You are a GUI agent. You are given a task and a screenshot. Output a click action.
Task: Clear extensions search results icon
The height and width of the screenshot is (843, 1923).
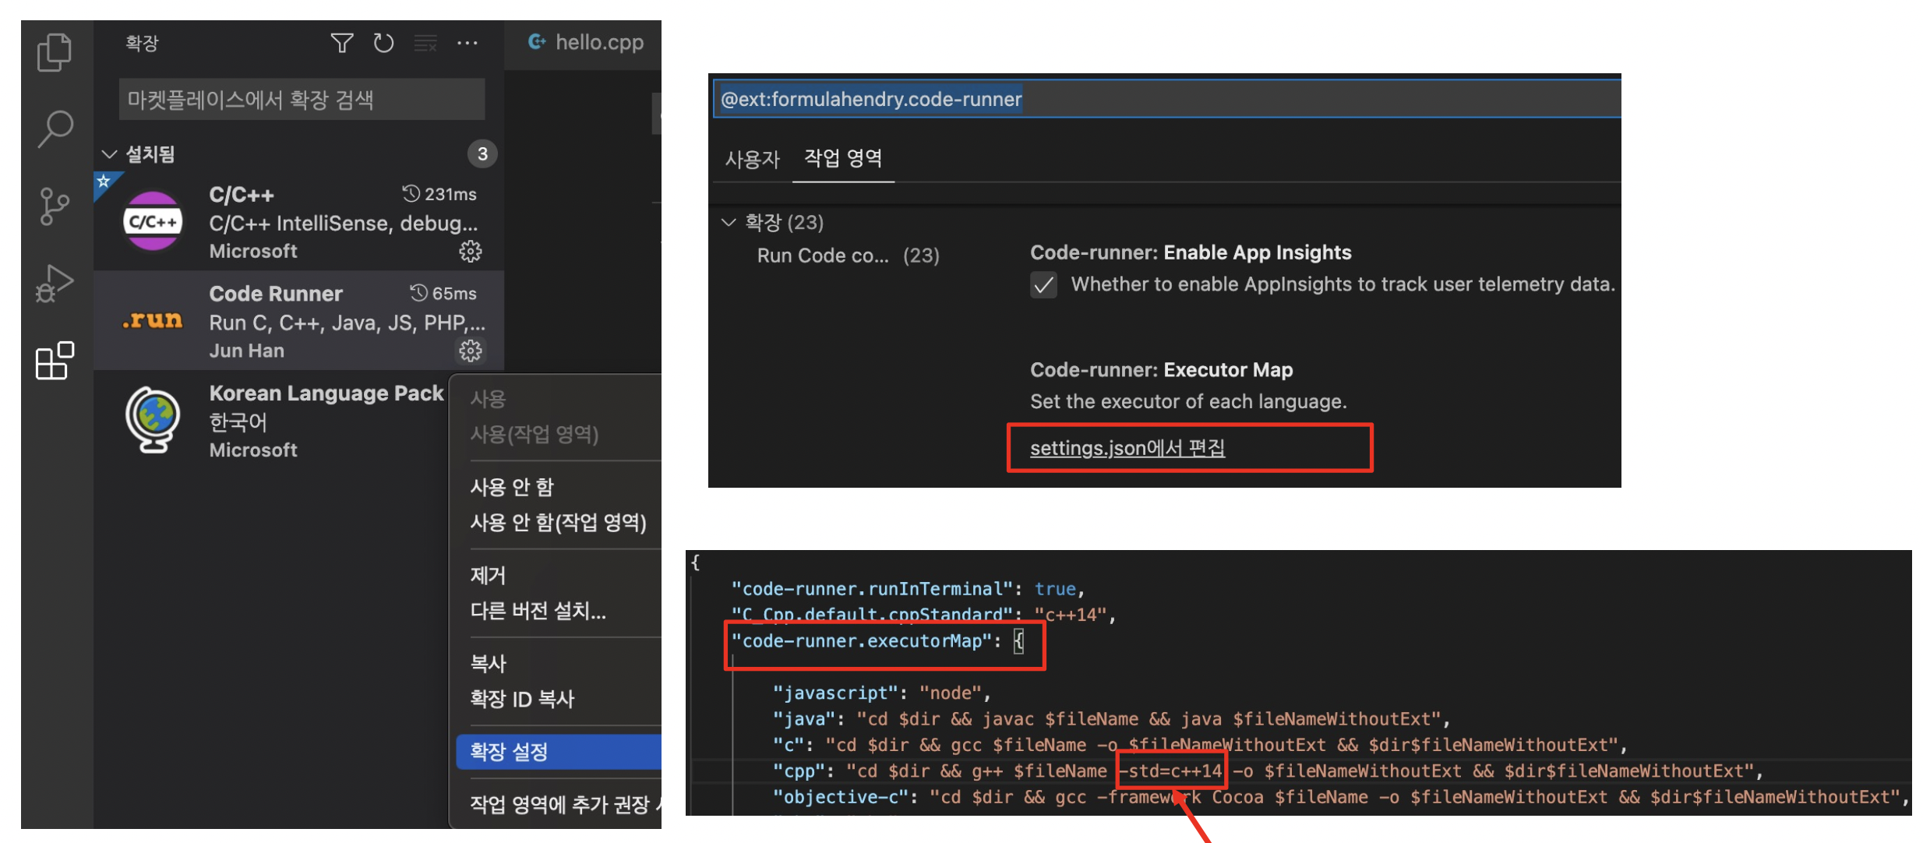[x=425, y=43]
